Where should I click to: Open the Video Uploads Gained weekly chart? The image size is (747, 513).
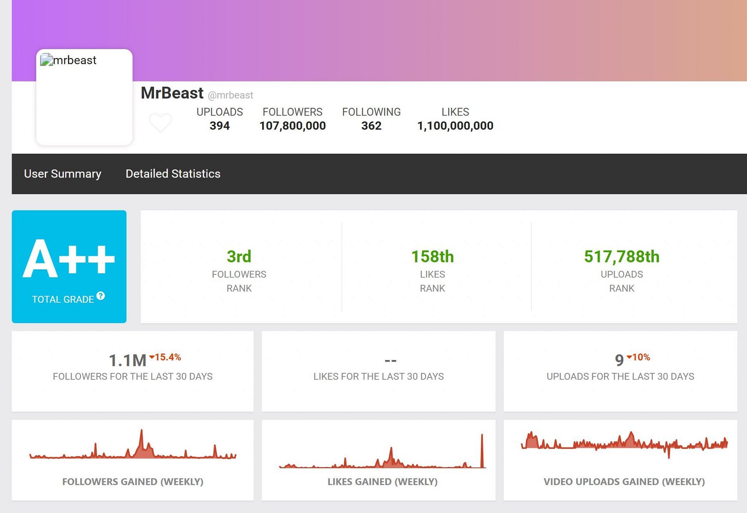[624, 444]
